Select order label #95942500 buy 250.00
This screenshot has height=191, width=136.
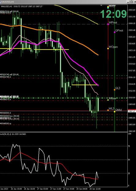pyautogui.click(x=9, y=116)
